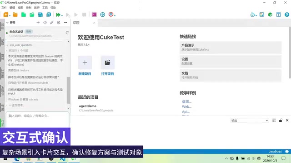Click the green Run Project double-arrow icon
This screenshot has width=291, height=163.
58,14
